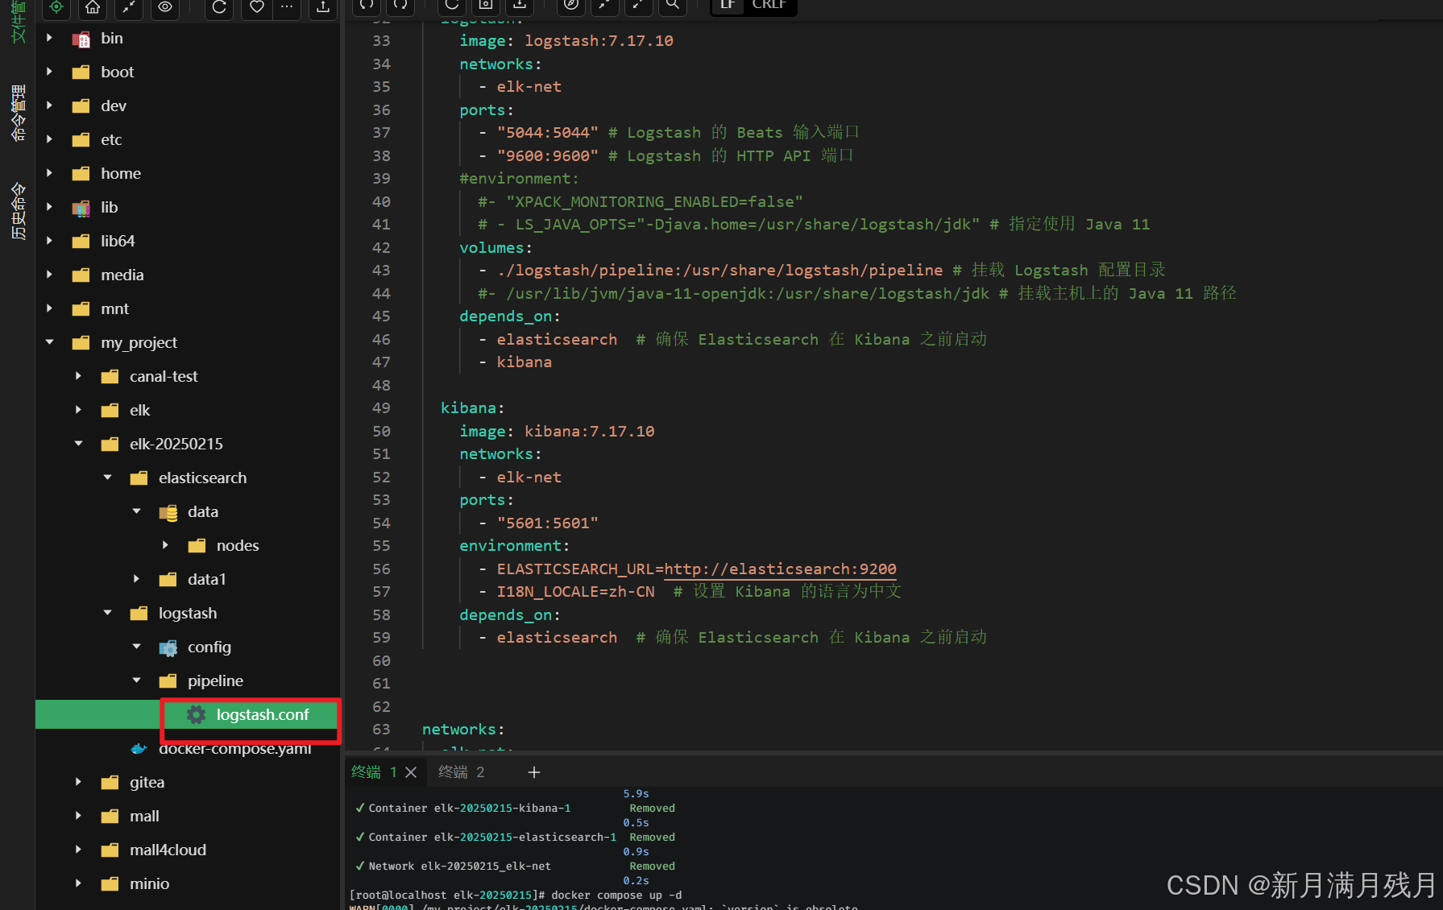Click on 'image: kibana:7.17.10' text
1443x910 pixels.
tap(557, 431)
